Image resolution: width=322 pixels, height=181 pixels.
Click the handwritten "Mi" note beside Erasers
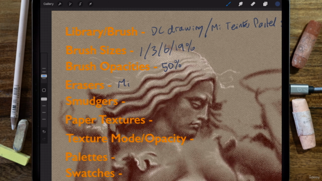[x=124, y=84]
